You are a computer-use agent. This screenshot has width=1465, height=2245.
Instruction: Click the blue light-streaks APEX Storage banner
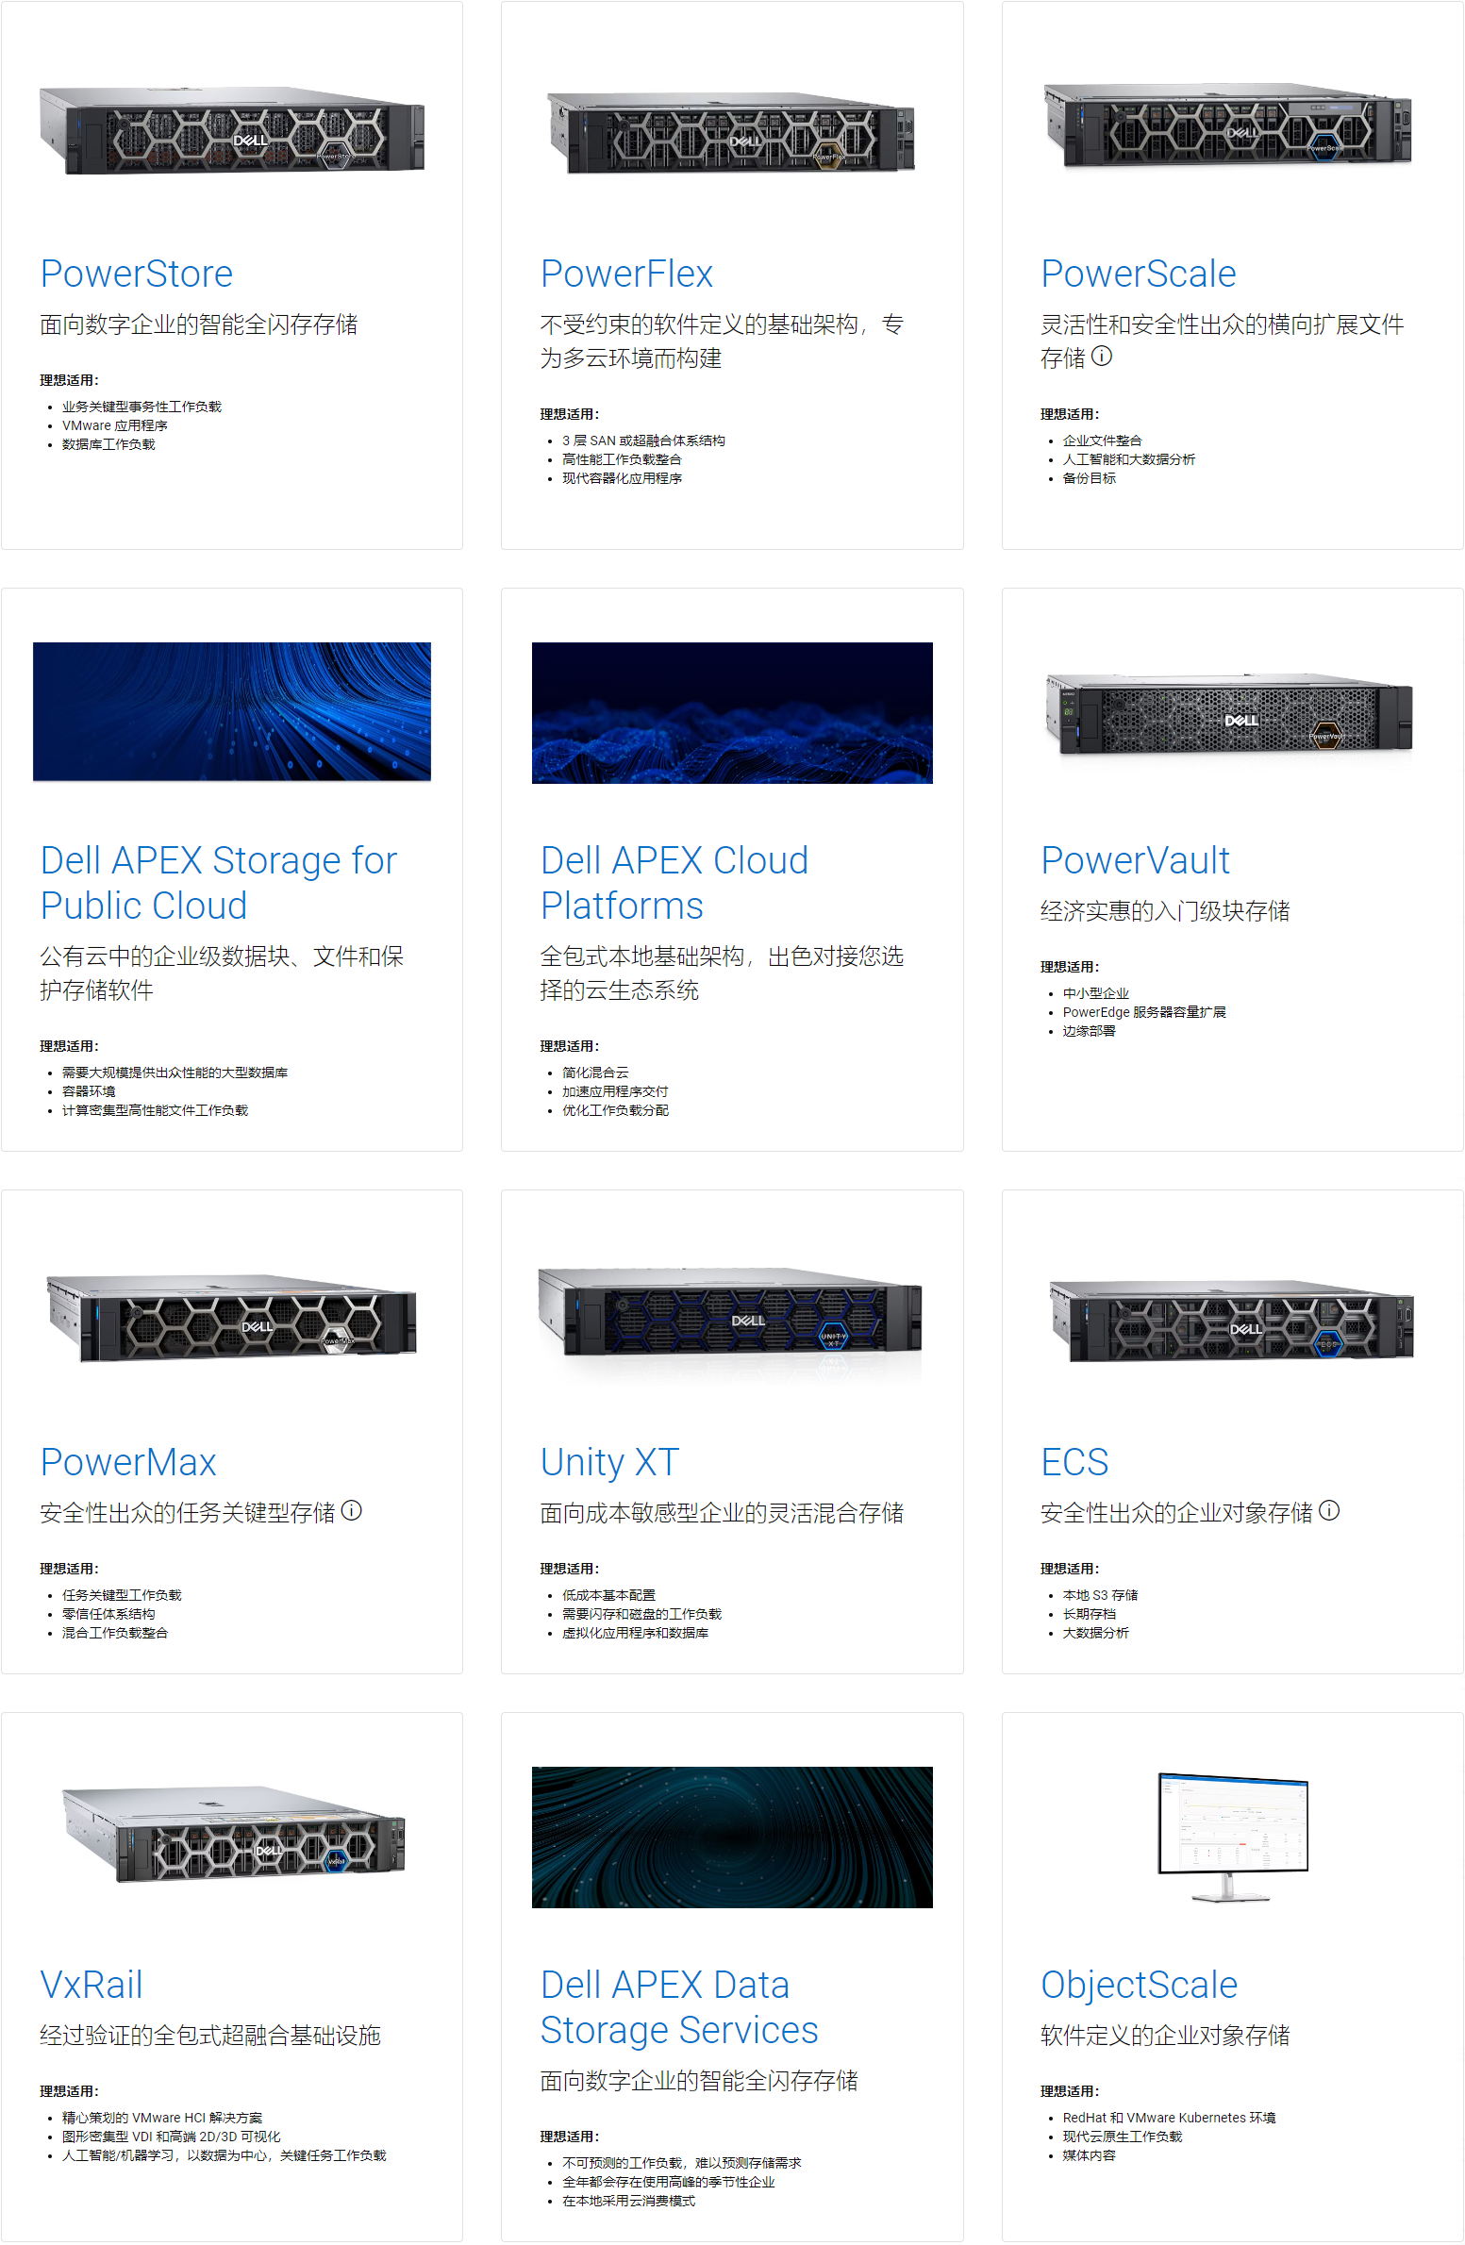232,712
